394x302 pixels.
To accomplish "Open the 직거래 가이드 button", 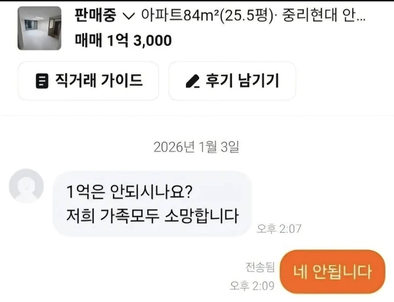I will click(88, 81).
